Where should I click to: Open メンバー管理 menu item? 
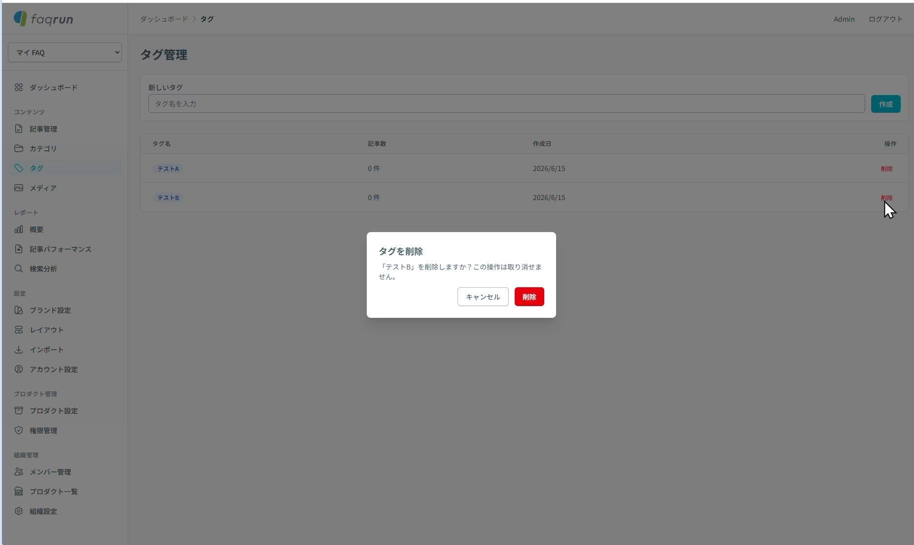click(x=65, y=472)
